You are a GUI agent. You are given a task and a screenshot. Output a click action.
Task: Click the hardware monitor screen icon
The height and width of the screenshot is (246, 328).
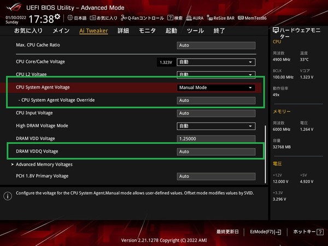click(276, 30)
